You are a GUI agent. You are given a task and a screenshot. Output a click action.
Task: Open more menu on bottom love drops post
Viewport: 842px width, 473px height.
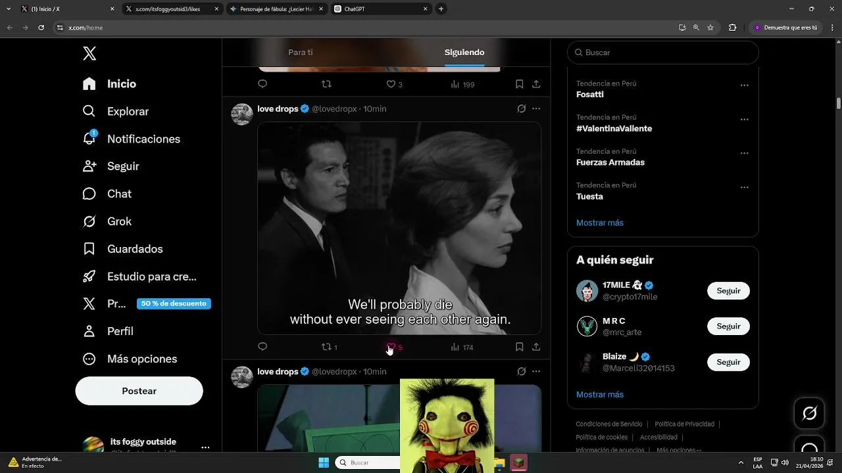(x=536, y=371)
